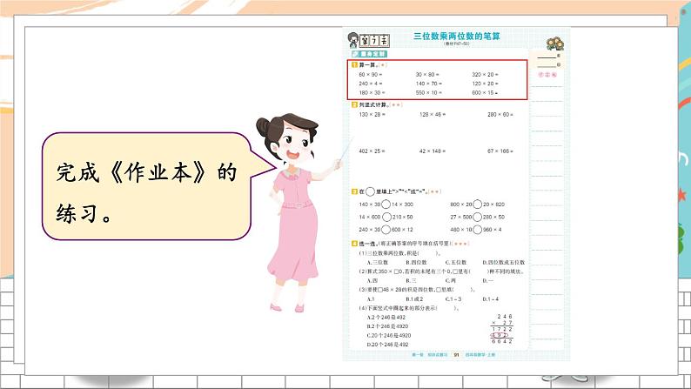This screenshot has width=691, height=389.
Task: Click answer option 'A.三位数'
Action: tap(377, 262)
